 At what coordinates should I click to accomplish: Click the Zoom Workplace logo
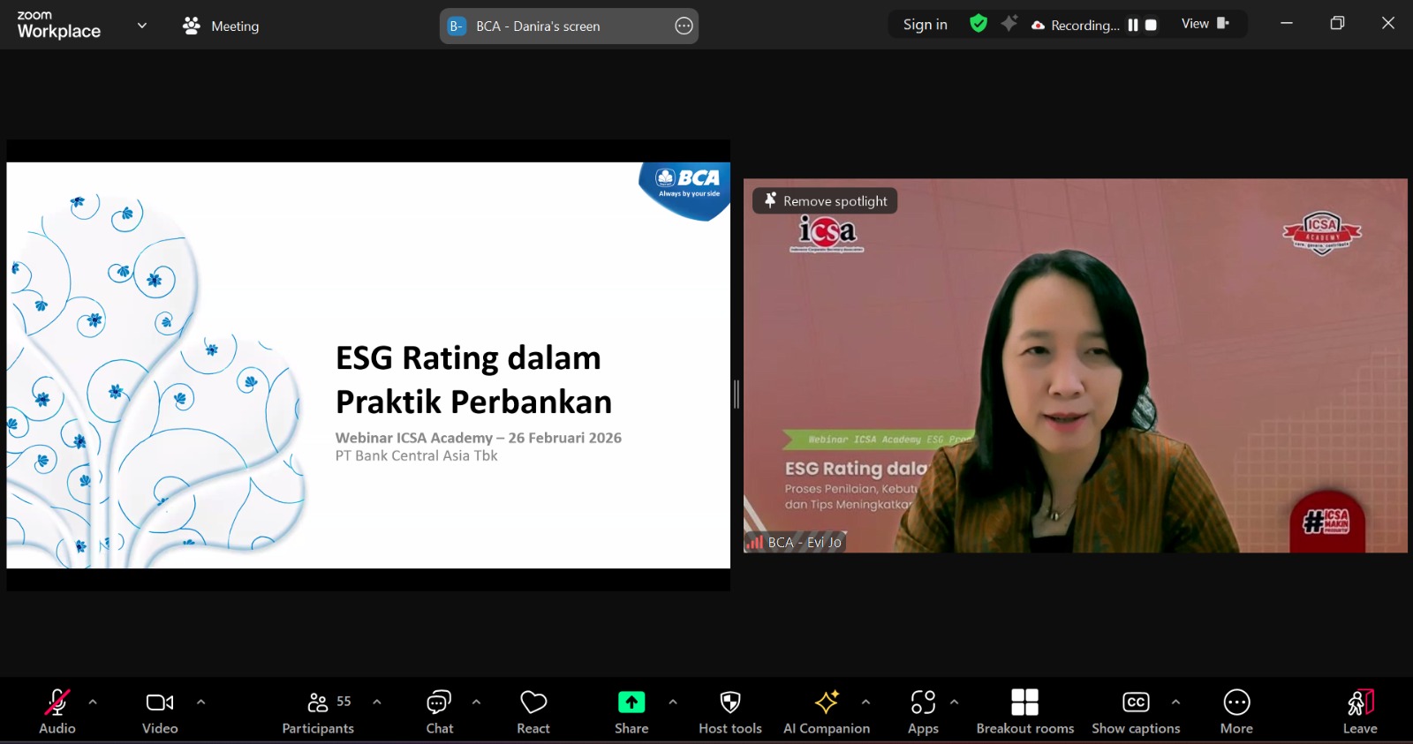(58, 25)
